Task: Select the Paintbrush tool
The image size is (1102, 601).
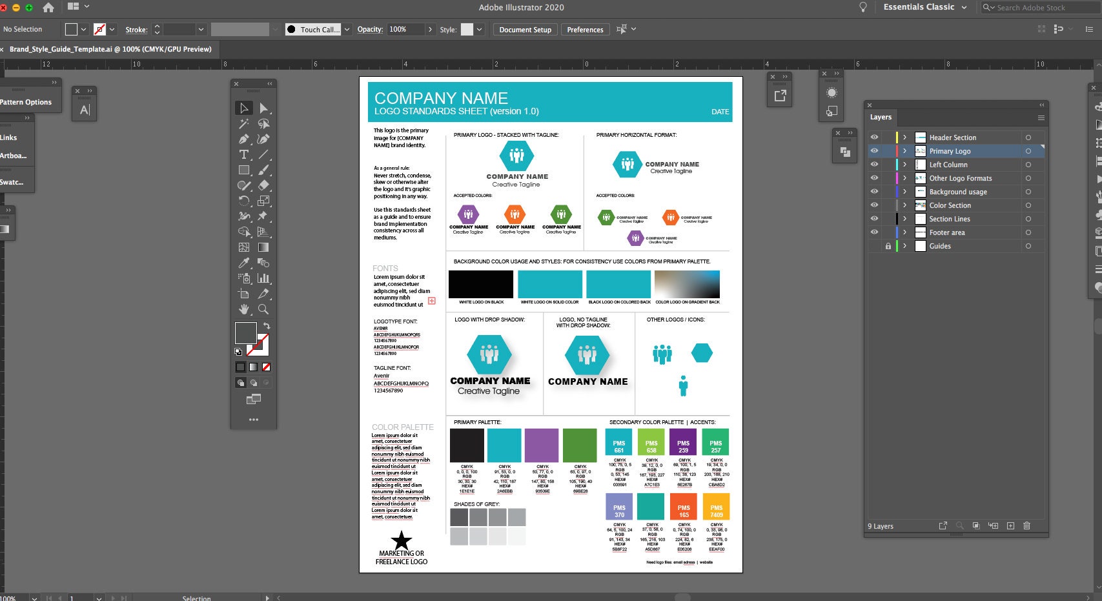Action: point(264,170)
